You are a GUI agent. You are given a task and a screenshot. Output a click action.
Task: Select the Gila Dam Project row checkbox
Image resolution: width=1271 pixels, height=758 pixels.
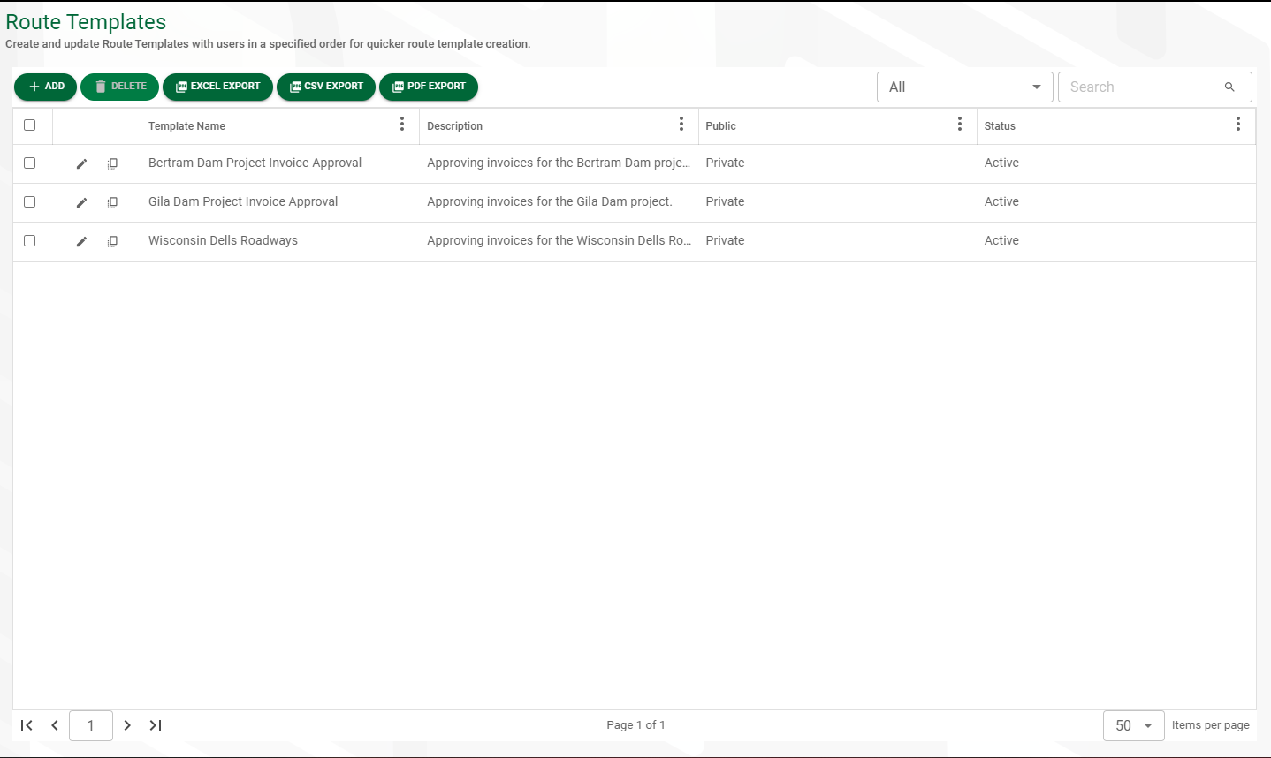[30, 201]
